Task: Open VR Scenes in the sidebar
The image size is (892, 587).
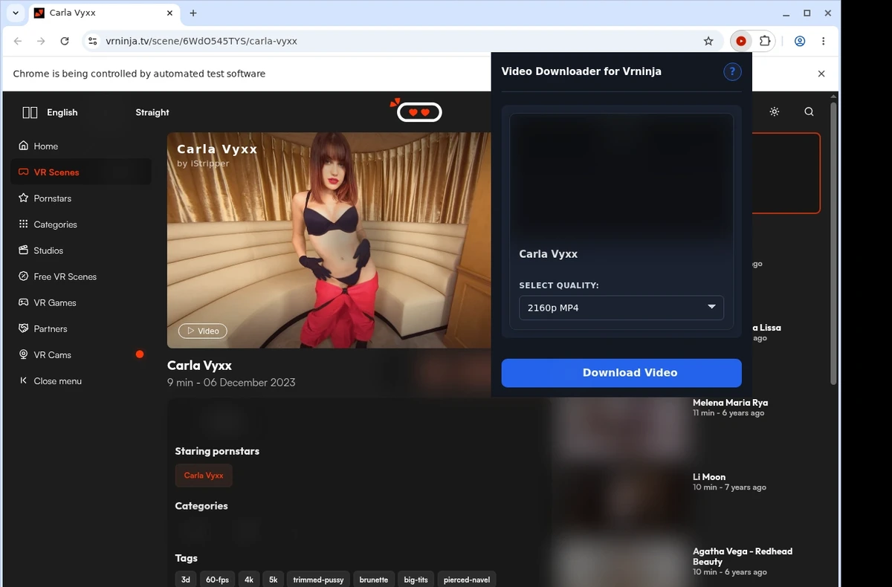Action: (81, 172)
